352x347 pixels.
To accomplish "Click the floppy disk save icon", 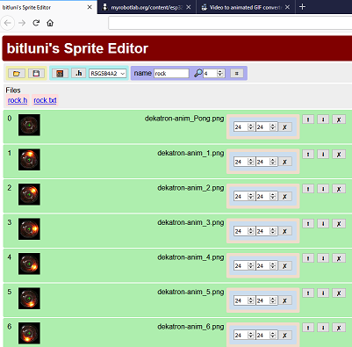I will tap(36, 73).
